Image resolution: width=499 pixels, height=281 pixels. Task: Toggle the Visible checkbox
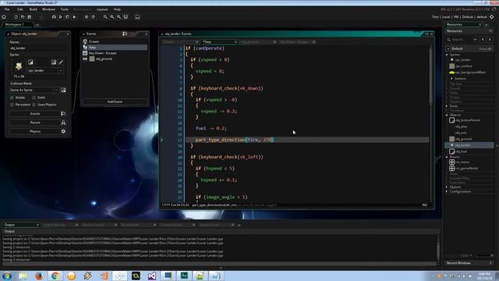click(12, 98)
